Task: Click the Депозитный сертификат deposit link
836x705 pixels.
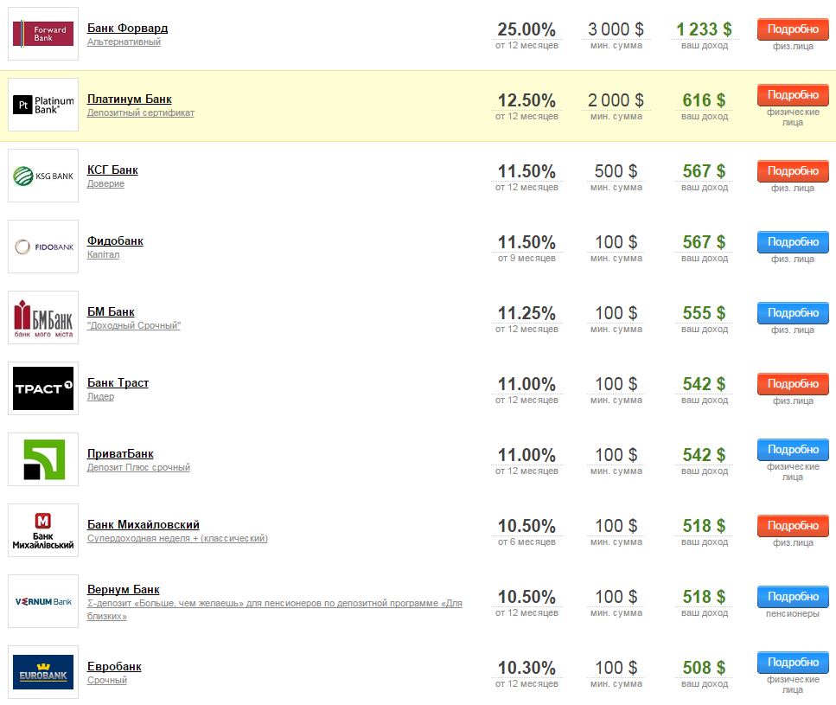Action: pos(140,113)
